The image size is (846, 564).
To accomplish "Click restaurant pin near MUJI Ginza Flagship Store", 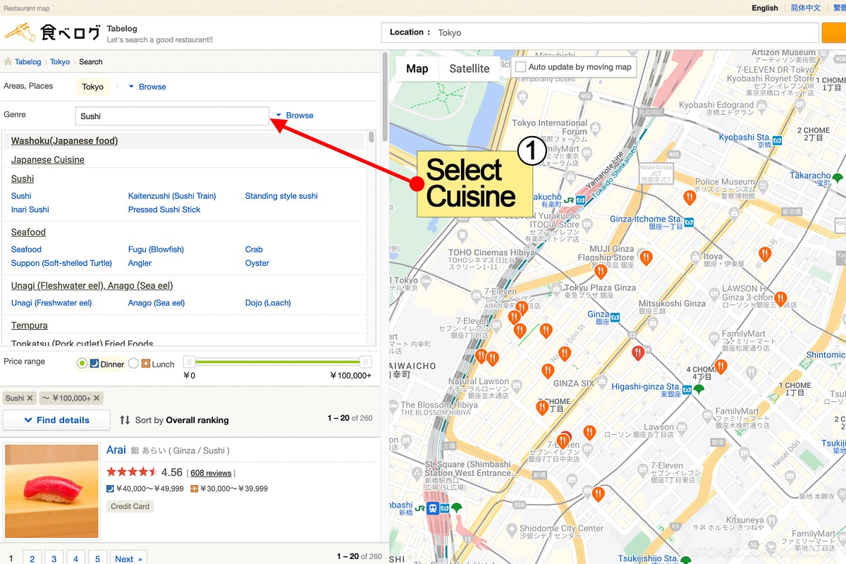I will point(646,258).
